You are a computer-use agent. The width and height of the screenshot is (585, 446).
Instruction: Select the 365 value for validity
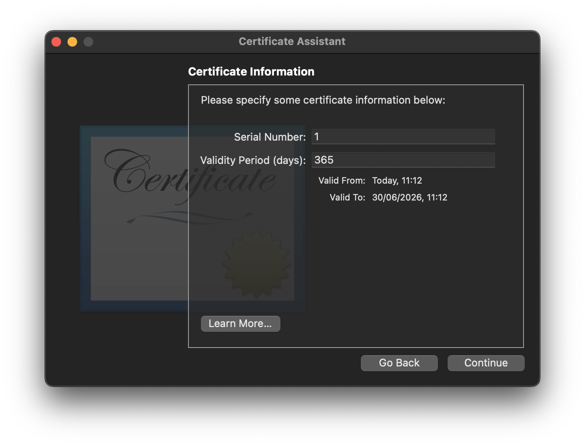click(x=323, y=160)
